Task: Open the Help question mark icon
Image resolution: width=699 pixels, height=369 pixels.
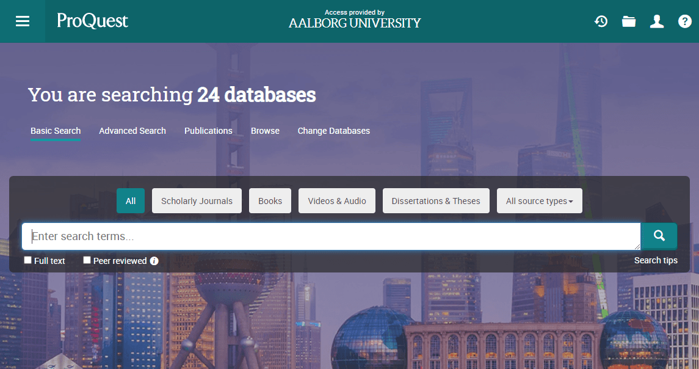Action: point(685,21)
